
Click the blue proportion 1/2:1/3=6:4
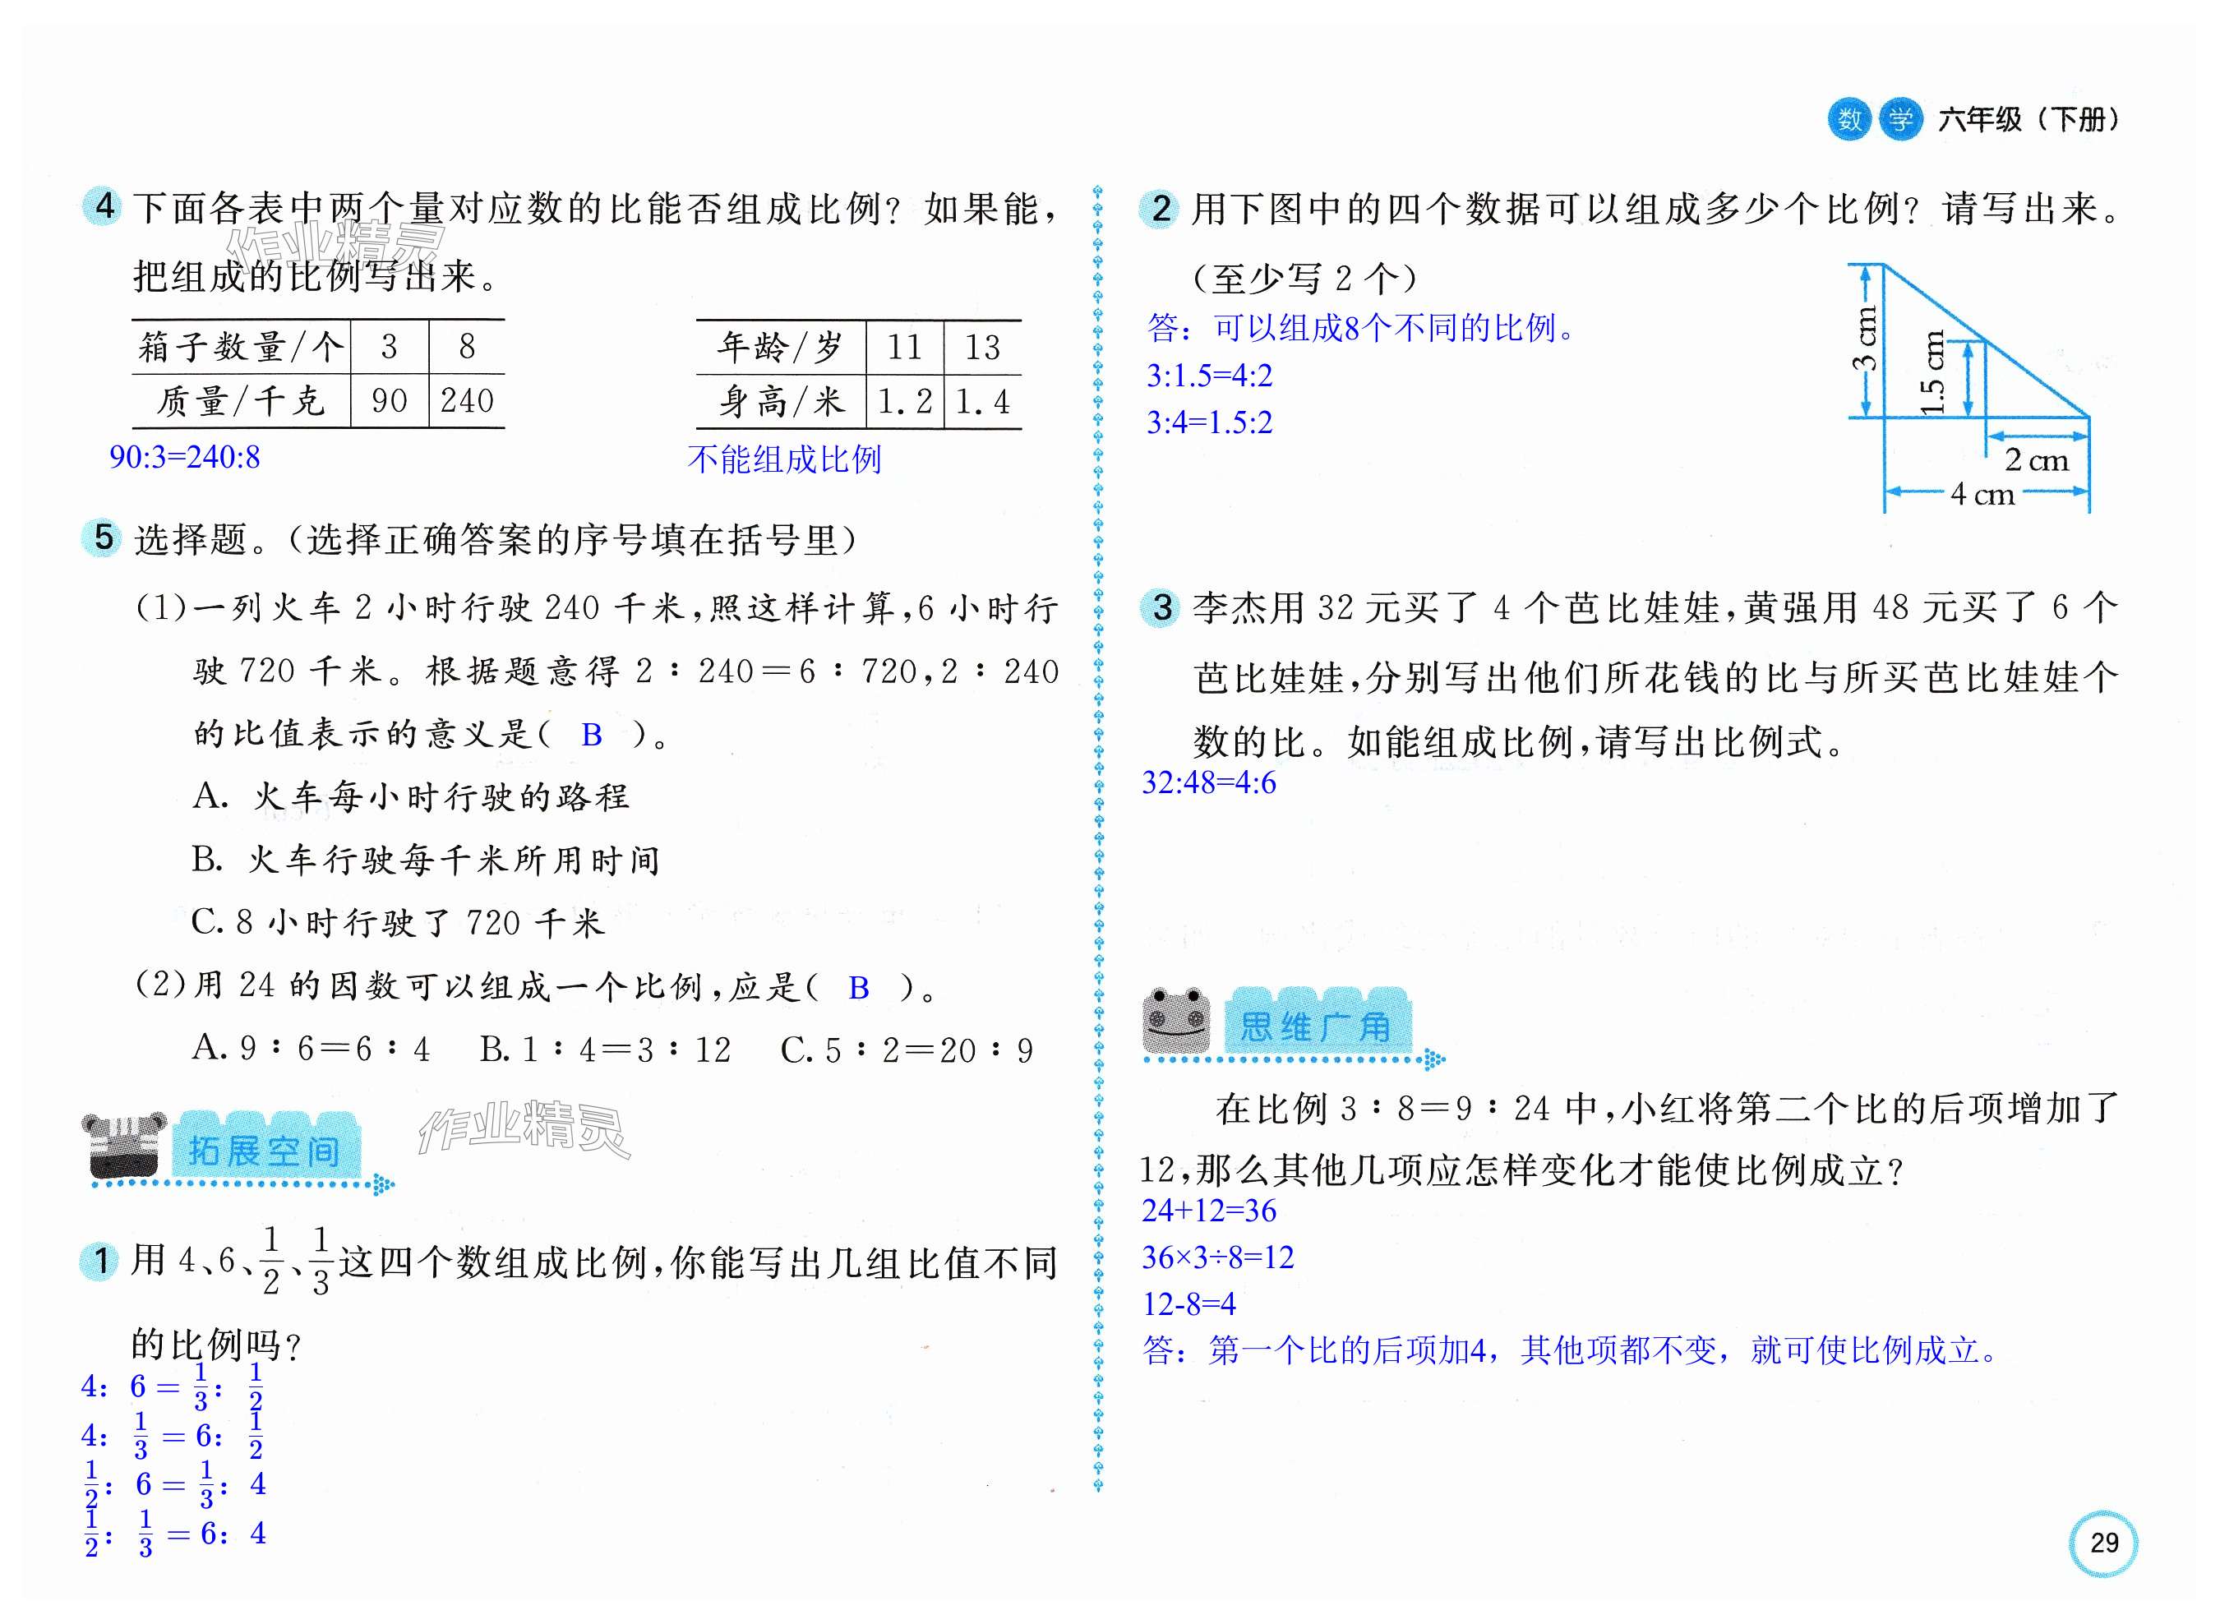(x=176, y=1534)
